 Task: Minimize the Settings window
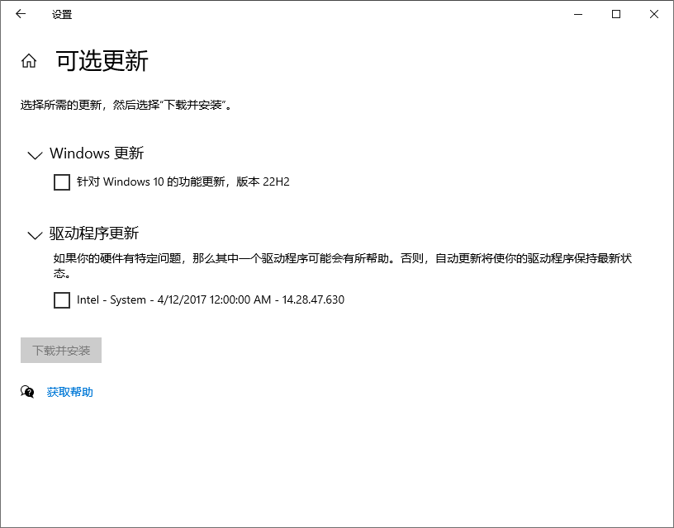[577, 14]
